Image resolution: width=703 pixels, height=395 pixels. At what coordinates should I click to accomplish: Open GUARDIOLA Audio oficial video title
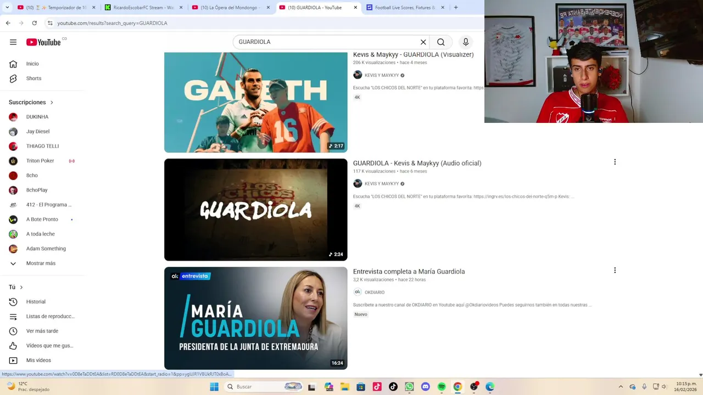pyautogui.click(x=417, y=163)
